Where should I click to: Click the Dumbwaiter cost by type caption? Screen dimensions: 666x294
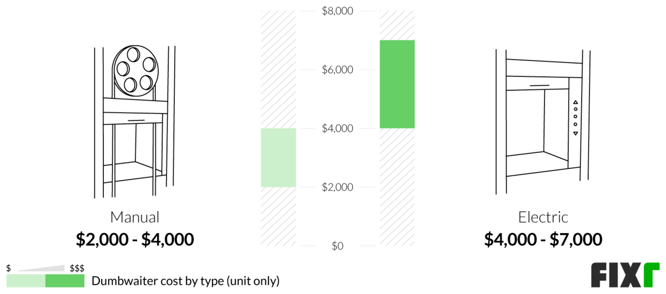click(185, 281)
